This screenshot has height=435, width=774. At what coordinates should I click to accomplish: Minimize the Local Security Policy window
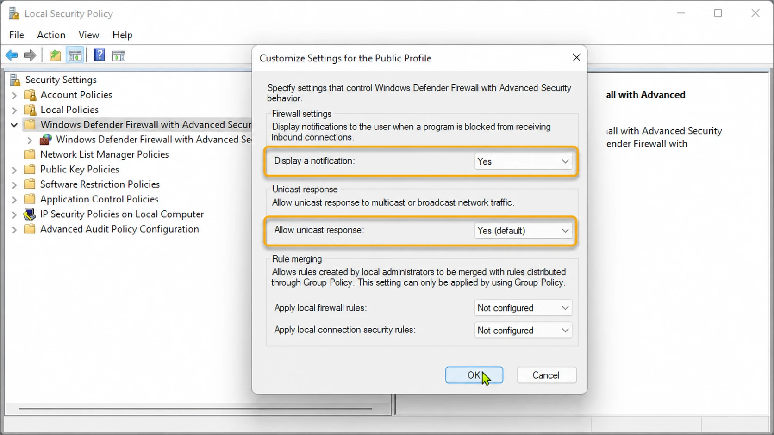pyautogui.click(x=681, y=13)
